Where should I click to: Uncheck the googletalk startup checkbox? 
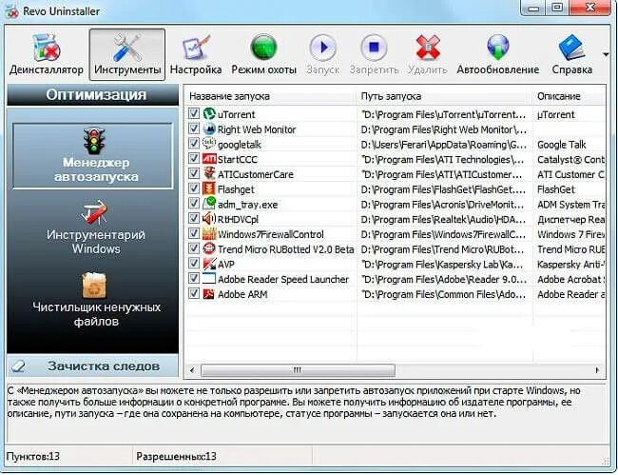194,144
